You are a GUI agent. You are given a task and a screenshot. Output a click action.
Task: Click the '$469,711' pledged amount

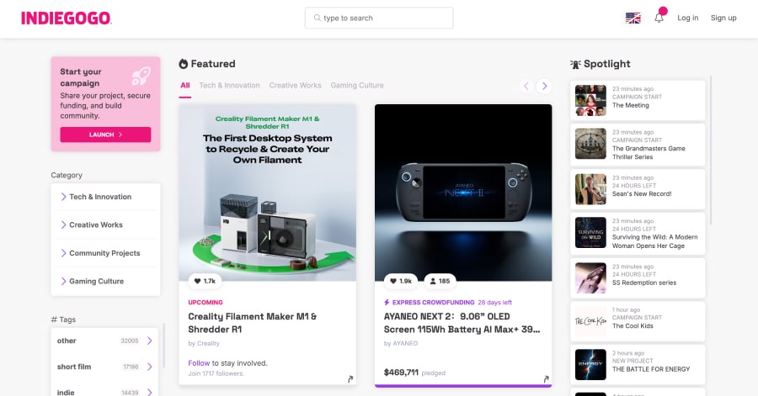[x=401, y=372]
